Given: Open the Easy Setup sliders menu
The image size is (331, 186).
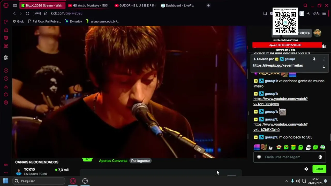Looking at the screenshot, I should [x=324, y=13].
